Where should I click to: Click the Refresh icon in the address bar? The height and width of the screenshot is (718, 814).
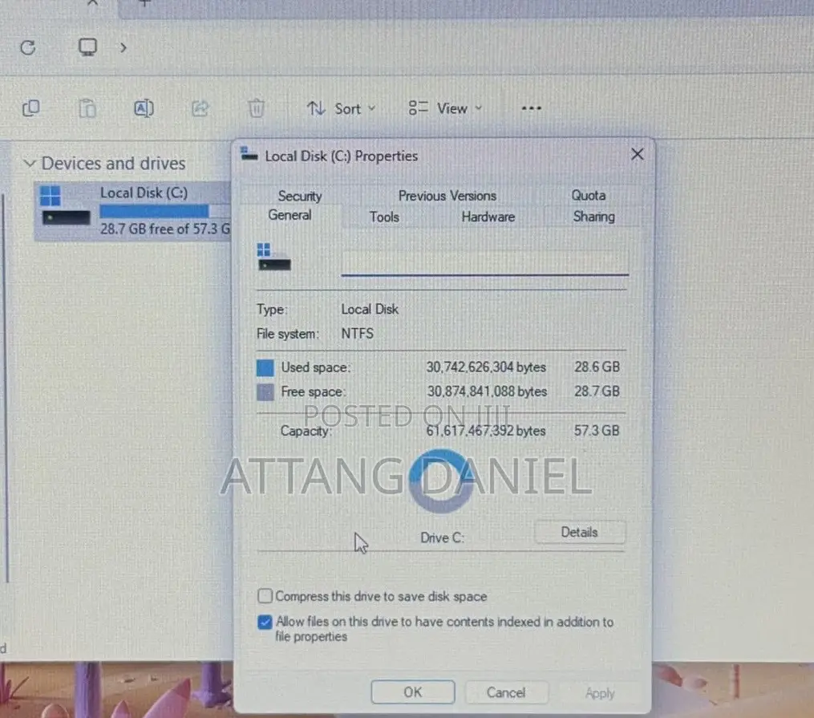27,48
